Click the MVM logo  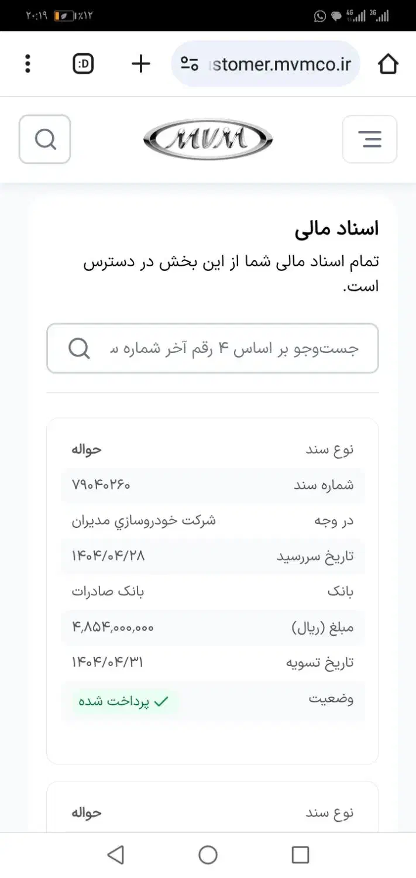208,139
